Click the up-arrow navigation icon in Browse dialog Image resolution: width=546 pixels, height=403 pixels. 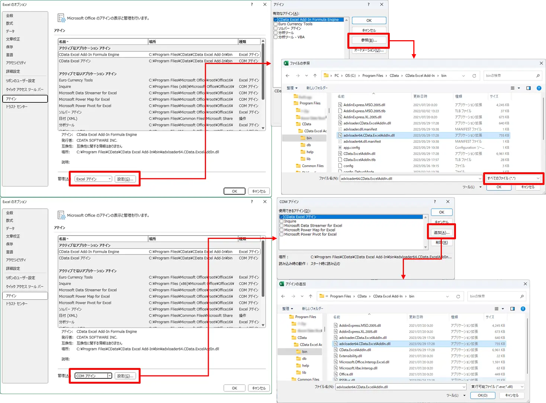tap(315, 76)
